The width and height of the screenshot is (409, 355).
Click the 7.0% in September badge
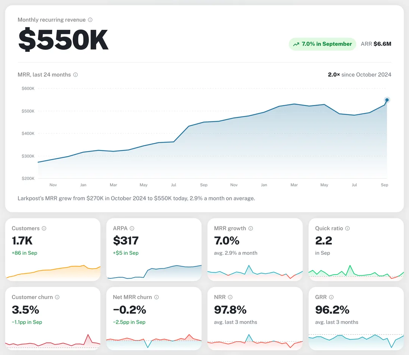click(322, 44)
